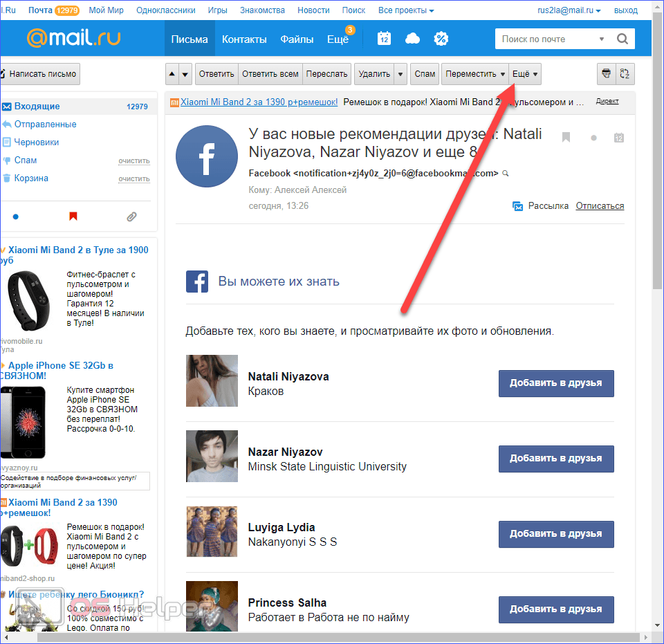Search sender messages via small magnifier

pos(505,173)
